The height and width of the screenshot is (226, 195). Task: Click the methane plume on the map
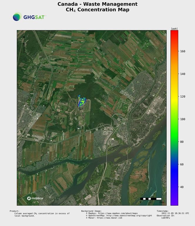pyautogui.click(x=81, y=102)
